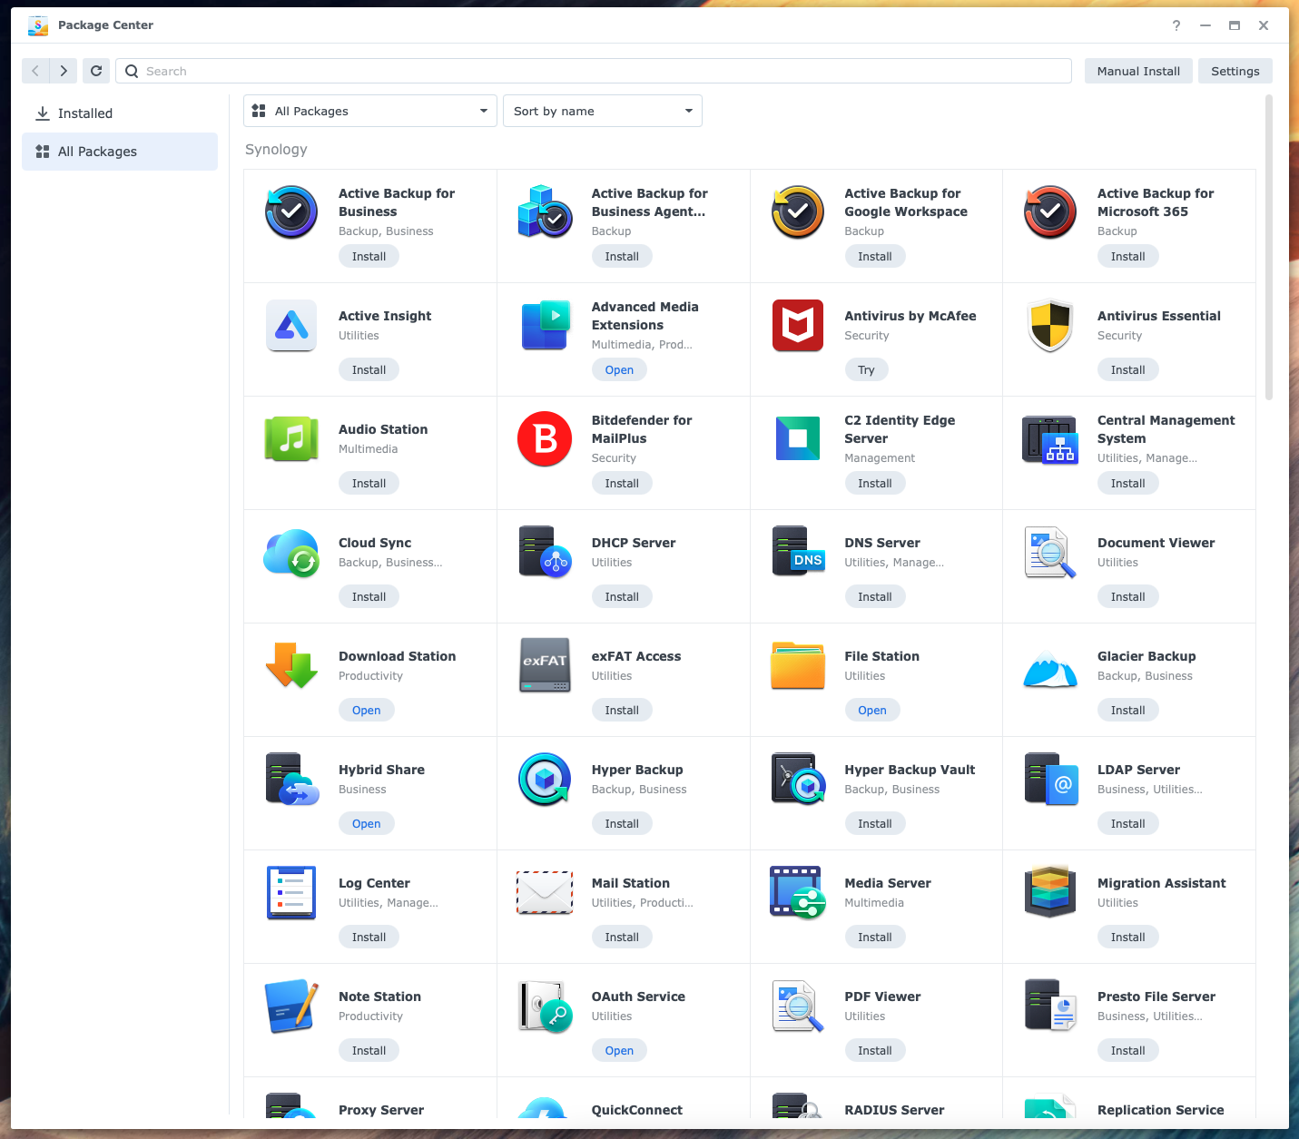This screenshot has height=1139, width=1299.
Task: Open the Log Center icon
Action: coord(291,892)
